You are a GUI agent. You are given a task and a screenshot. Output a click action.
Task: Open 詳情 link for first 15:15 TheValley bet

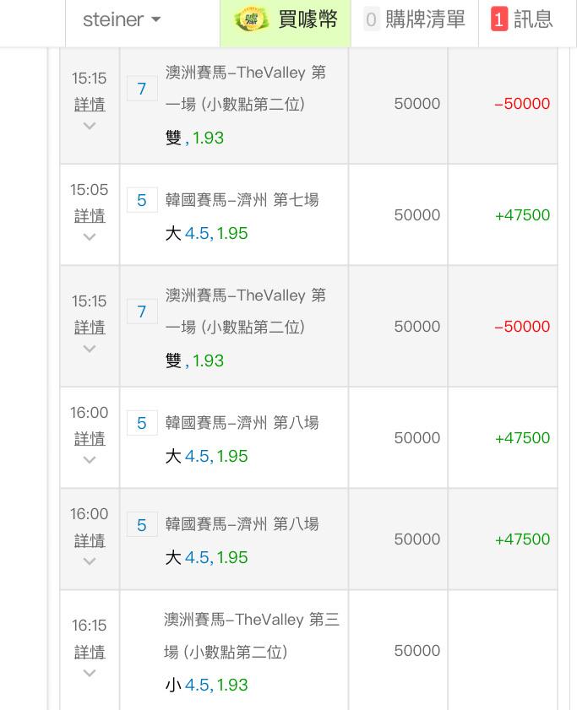point(90,105)
